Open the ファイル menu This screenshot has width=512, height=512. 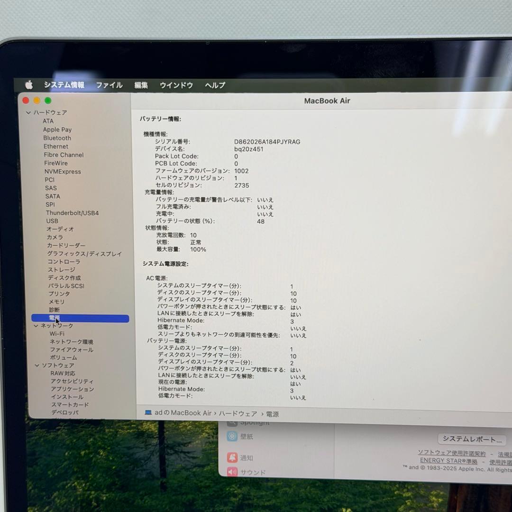[109, 85]
